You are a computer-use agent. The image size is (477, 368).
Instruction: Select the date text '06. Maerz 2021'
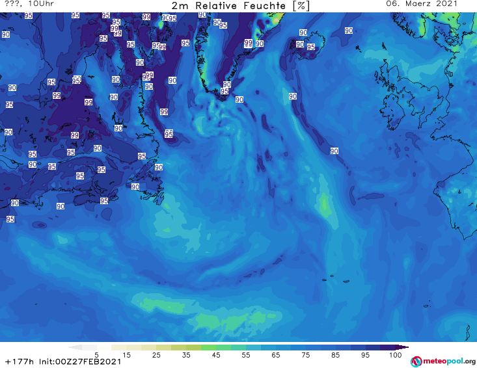422,4
